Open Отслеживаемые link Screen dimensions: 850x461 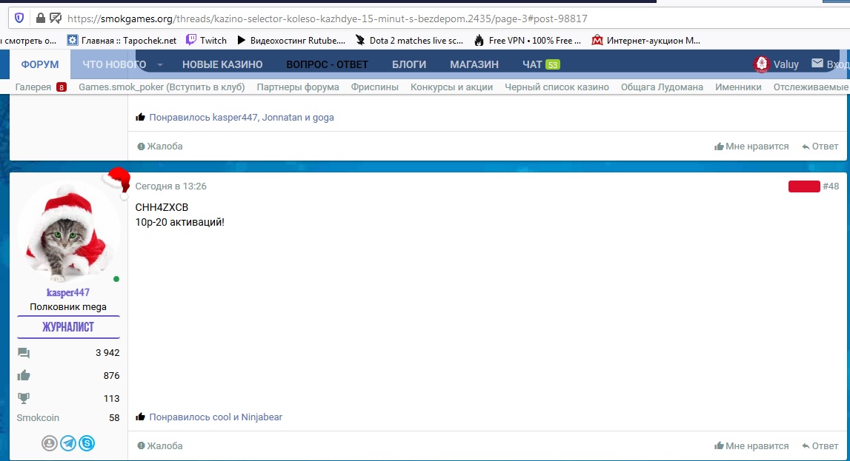point(811,87)
